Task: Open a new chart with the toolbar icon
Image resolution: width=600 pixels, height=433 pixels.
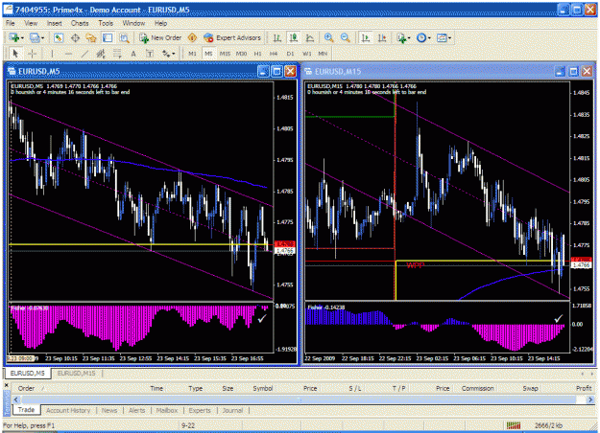Action: [x=14, y=37]
